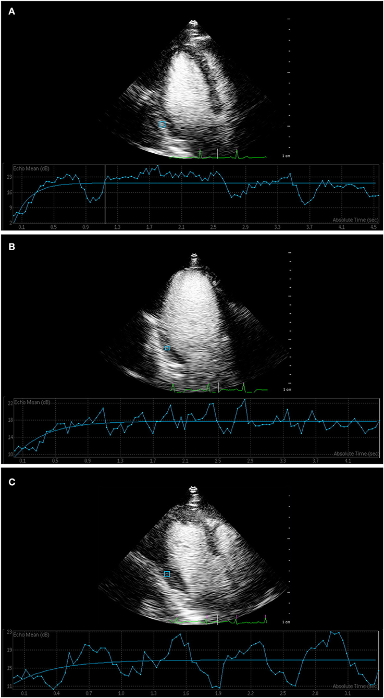Click 'Echo Mean (dB)' label in panel A graph
384x698 pixels.
point(31,168)
